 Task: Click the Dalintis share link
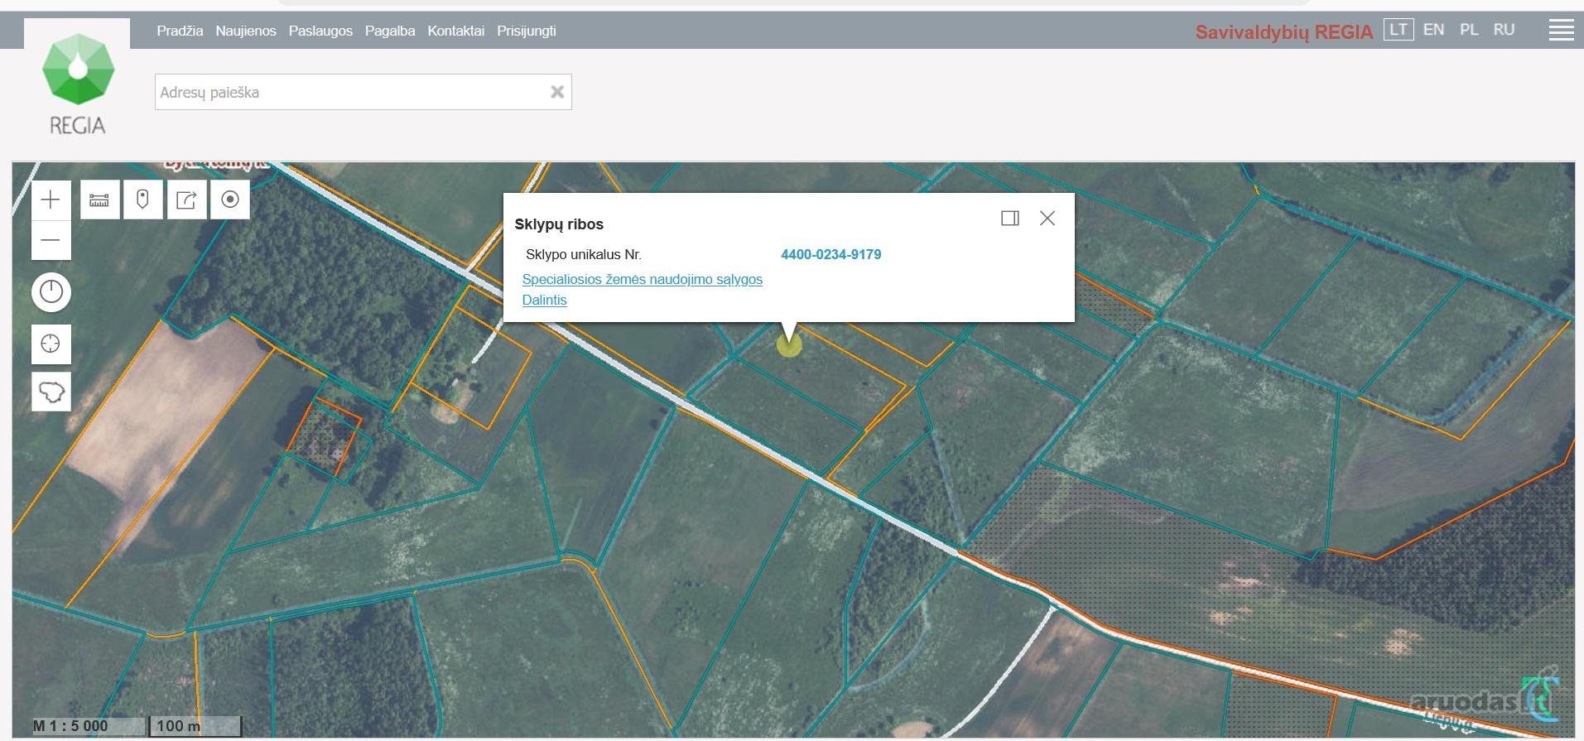click(545, 301)
